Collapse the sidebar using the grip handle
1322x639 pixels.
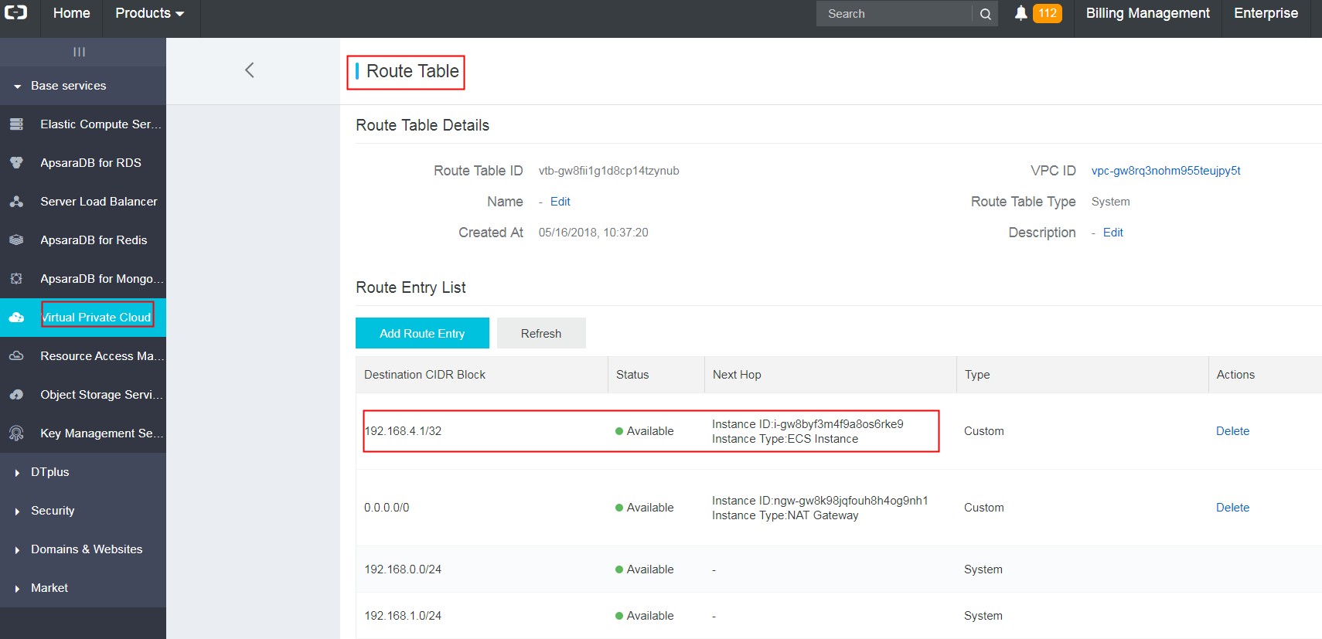pyautogui.click(x=79, y=52)
